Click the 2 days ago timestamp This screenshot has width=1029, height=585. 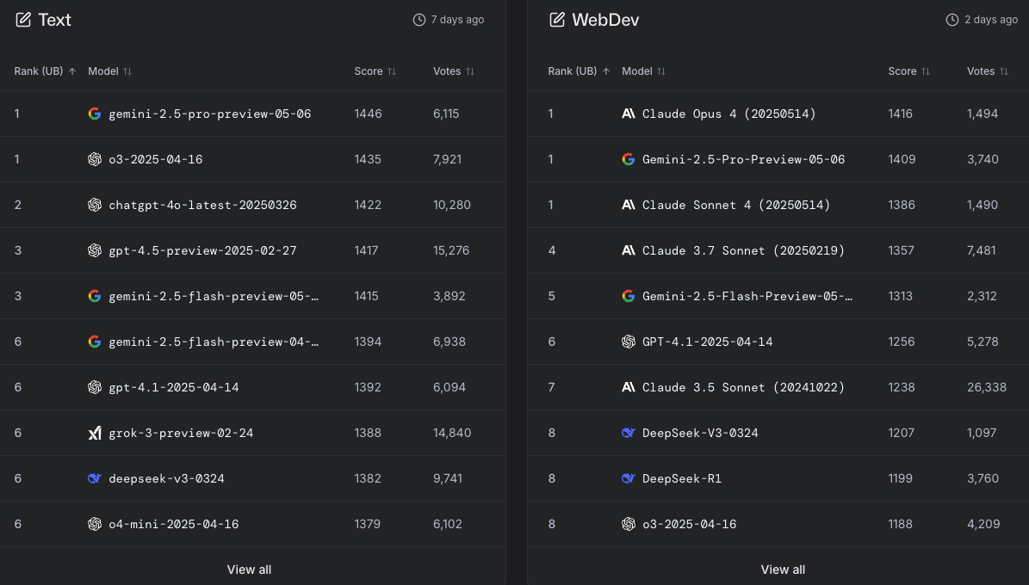pyautogui.click(x=991, y=20)
